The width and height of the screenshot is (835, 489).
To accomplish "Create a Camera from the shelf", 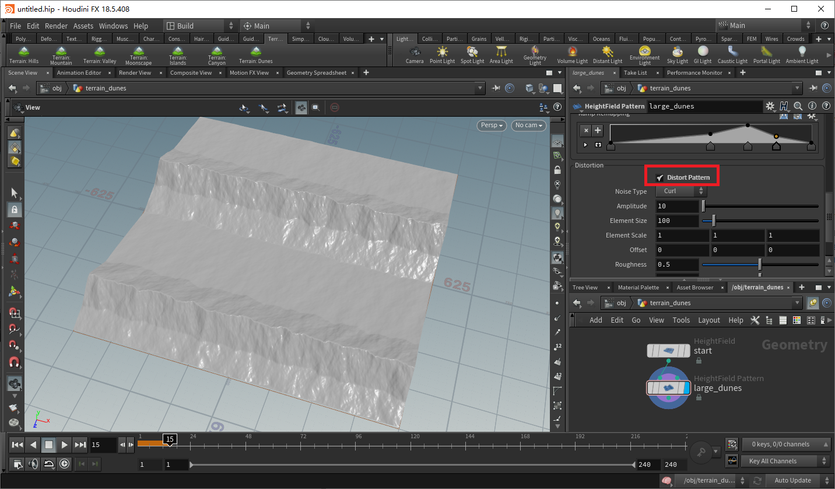I will pyautogui.click(x=415, y=55).
